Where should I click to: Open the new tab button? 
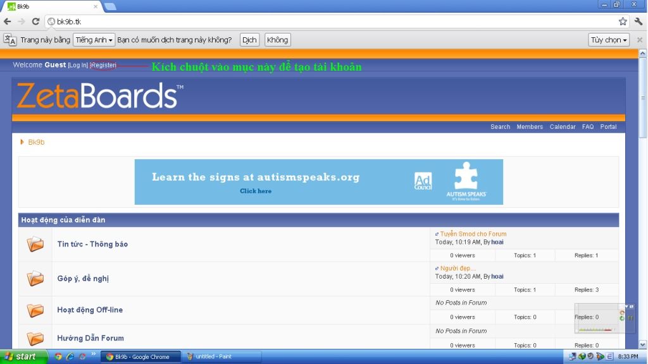point(109,6)
